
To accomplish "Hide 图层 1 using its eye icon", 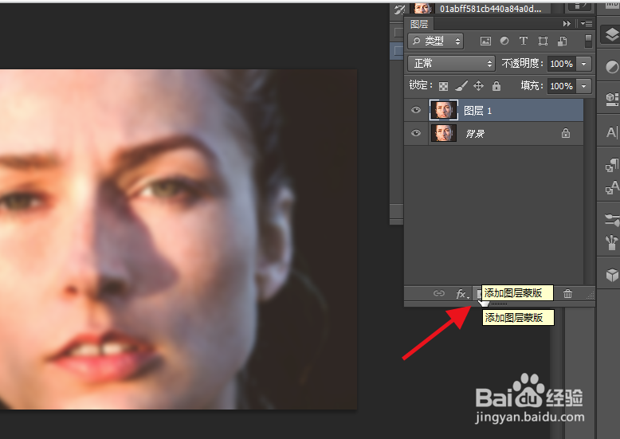I will pyautogui.click(x=415, y=110).
